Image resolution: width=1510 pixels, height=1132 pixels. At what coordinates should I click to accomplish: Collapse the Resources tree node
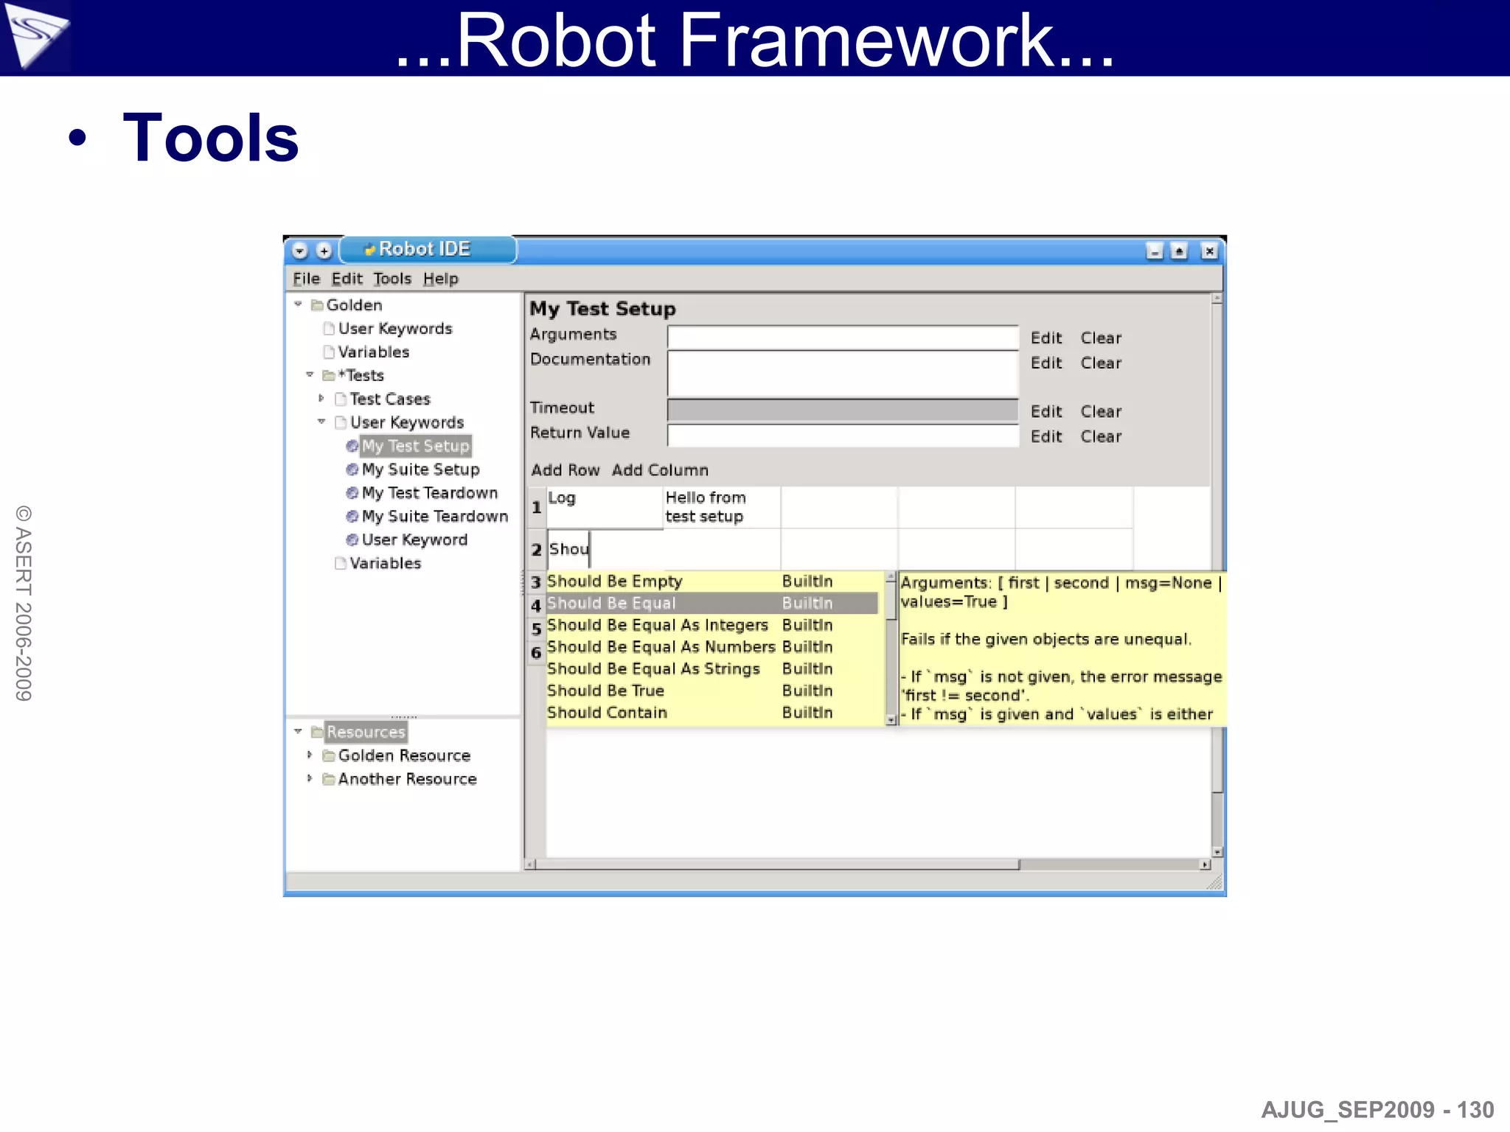click(x=298, y=731)
